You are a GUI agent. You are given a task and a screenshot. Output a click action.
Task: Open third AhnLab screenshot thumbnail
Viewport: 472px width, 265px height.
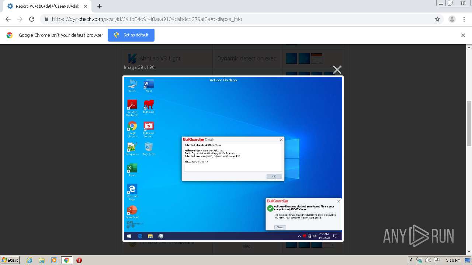[x=317, y=59]
